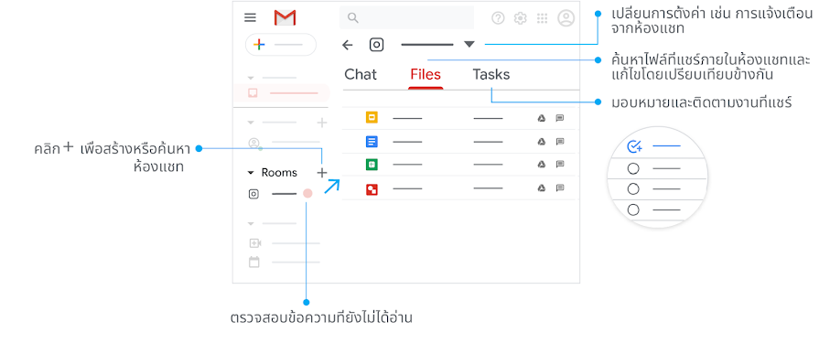Expand the room name dropdown arrow
Screen dimensions: 819x343
pyautogui.click(x=469, y=45)
